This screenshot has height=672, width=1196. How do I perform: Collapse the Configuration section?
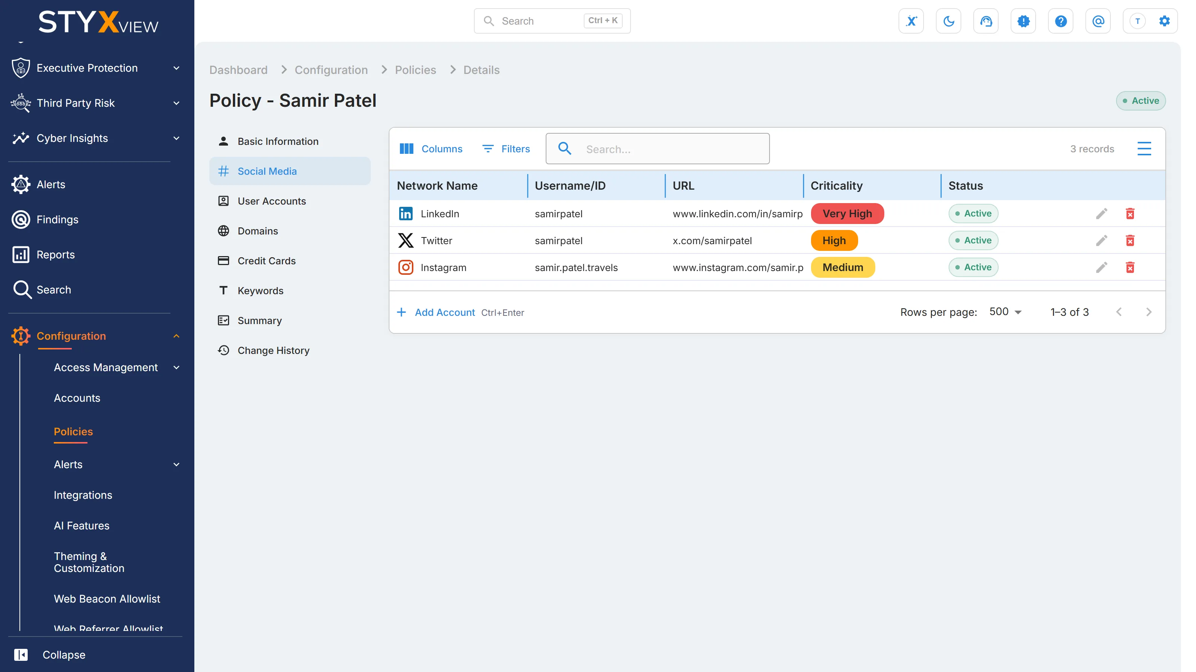tap(176, 336)
